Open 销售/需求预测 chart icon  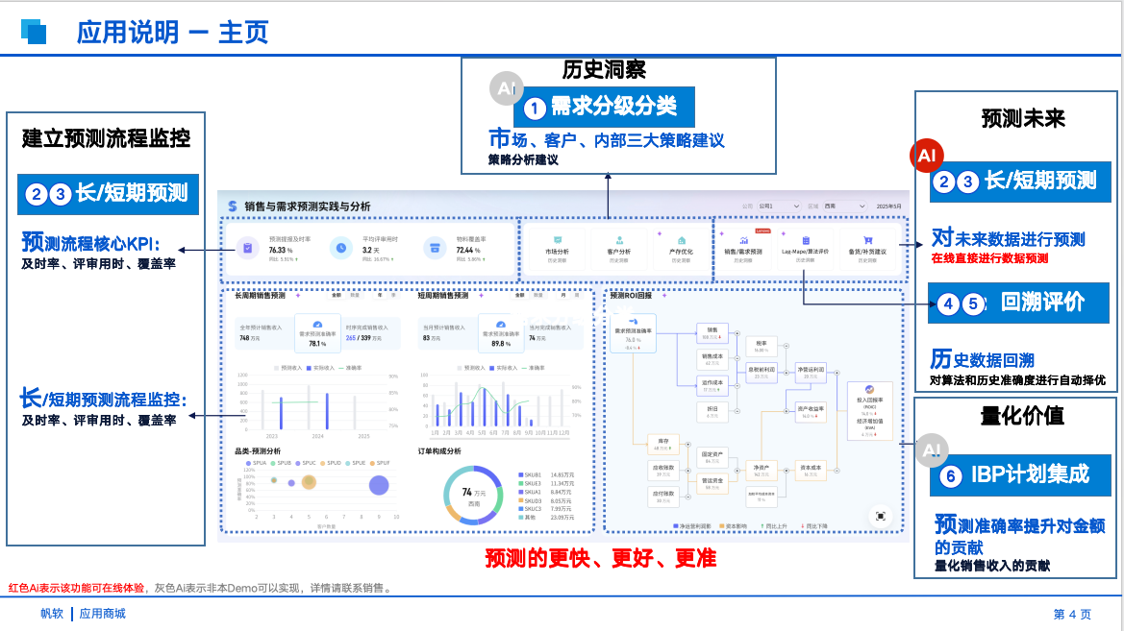(743, 240)
